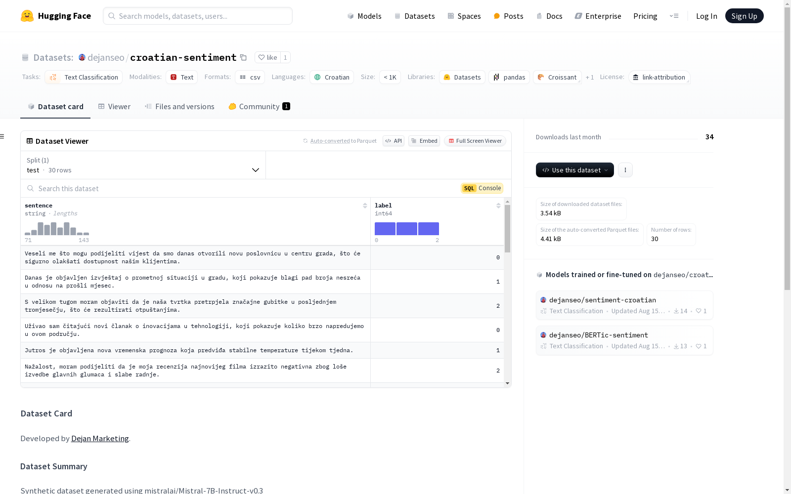
Task: Go to Spaces in the top nav
Action: 464,16
